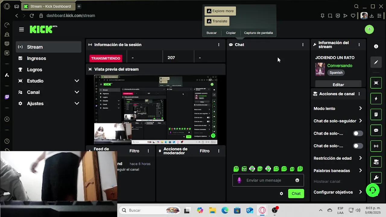Click Copiar in the popup menu
This screenshot has width=386, height=217.
[231, 33]
